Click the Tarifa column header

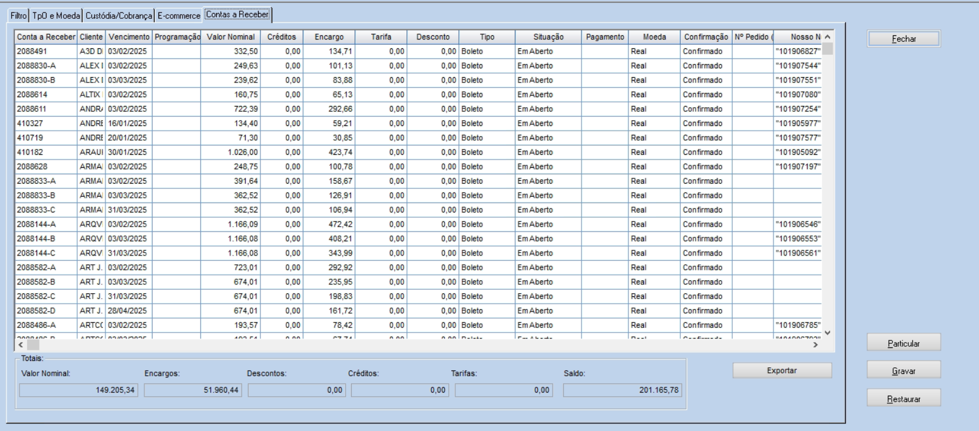[x=381, y=37]
